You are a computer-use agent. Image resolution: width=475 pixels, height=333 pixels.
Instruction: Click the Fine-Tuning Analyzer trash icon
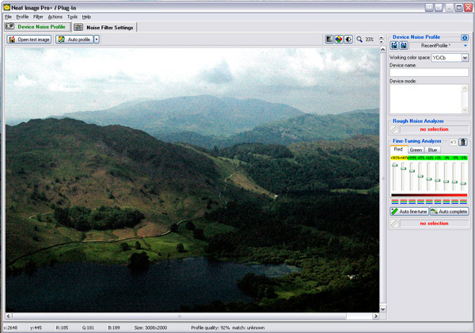click(462, 142)
